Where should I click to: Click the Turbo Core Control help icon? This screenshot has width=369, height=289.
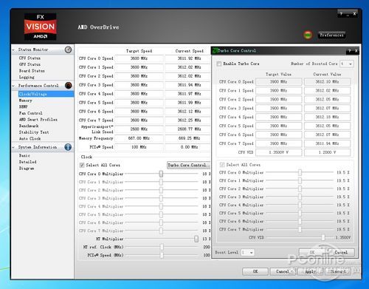(x=350, y=51)
